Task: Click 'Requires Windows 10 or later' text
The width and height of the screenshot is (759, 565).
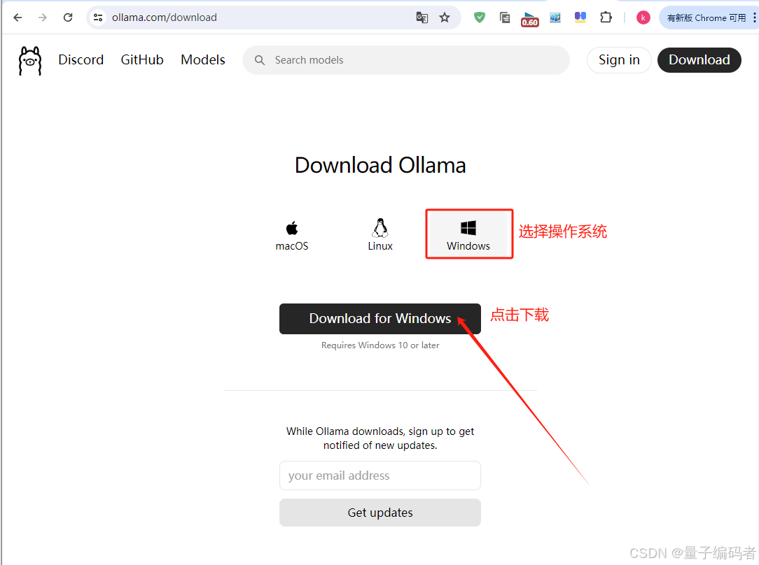Action: 380,345
